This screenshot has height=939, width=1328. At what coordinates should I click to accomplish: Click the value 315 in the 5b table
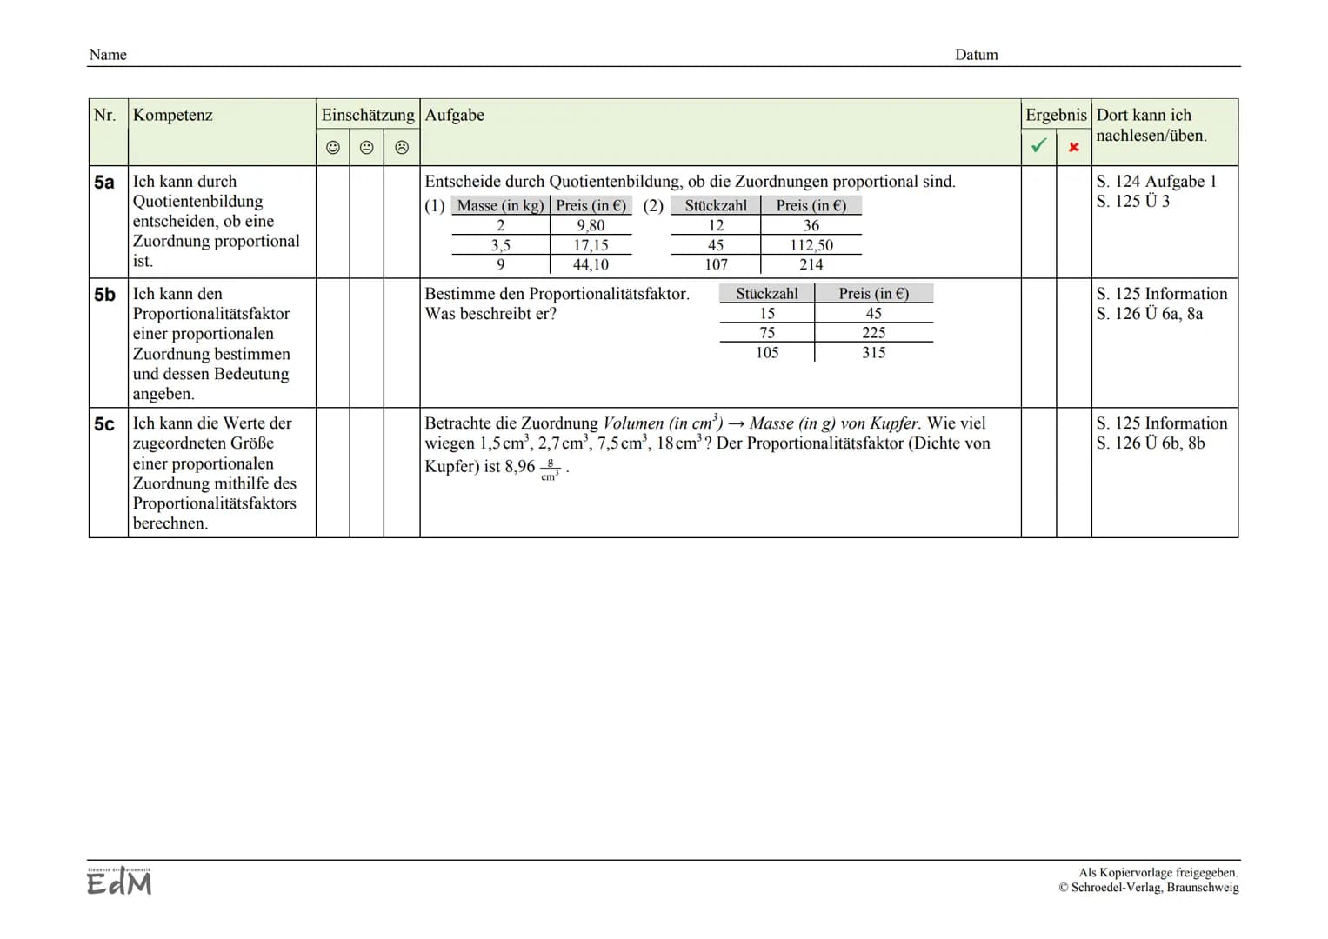point(873,352)
